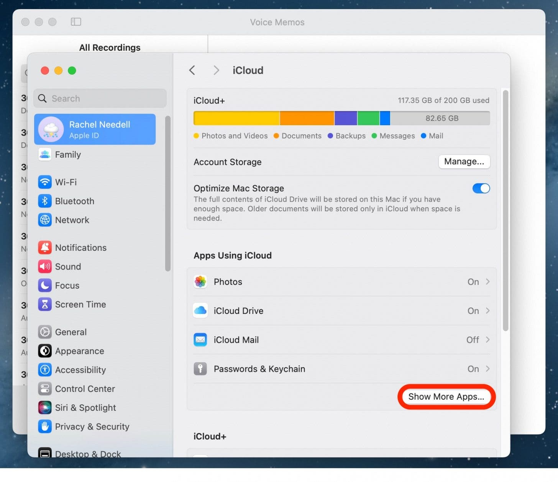Open Screen Time hourglass icon

45,304
